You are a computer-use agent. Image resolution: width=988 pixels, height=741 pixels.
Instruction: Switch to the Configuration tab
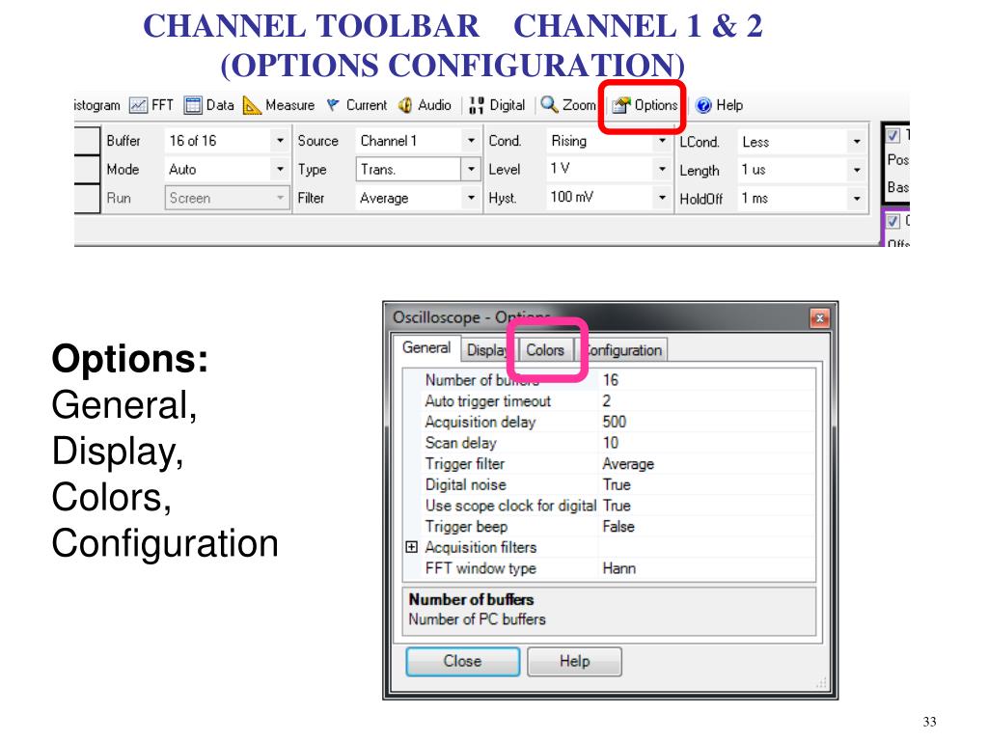click(x=622, y=350)
